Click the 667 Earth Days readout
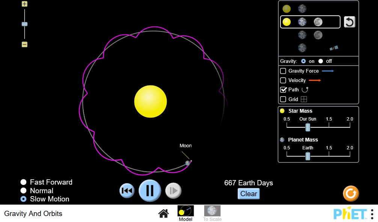Screen dimensions: 378x222 coord(248,183)
